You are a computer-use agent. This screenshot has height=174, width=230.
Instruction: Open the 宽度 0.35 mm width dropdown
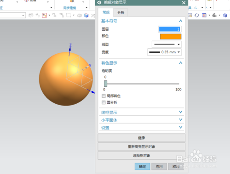click(x=164, y=52)
